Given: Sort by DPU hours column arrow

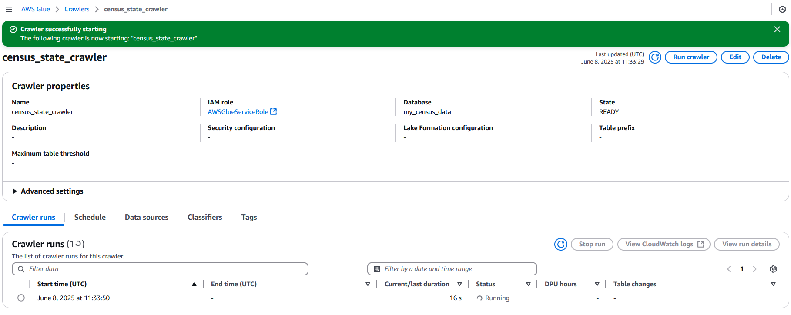Looking at the screenshot, I should click(x=597, y=285).
